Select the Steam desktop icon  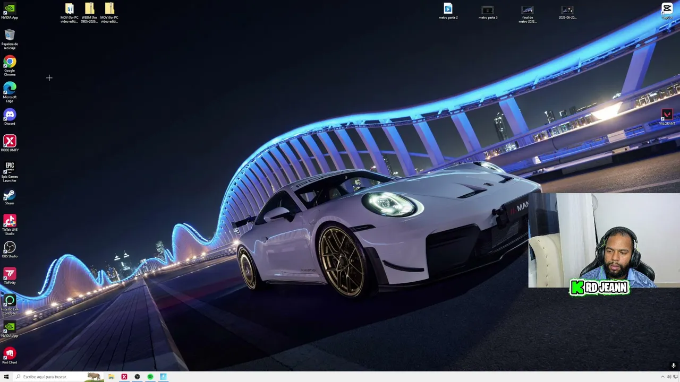pos(10,197)
